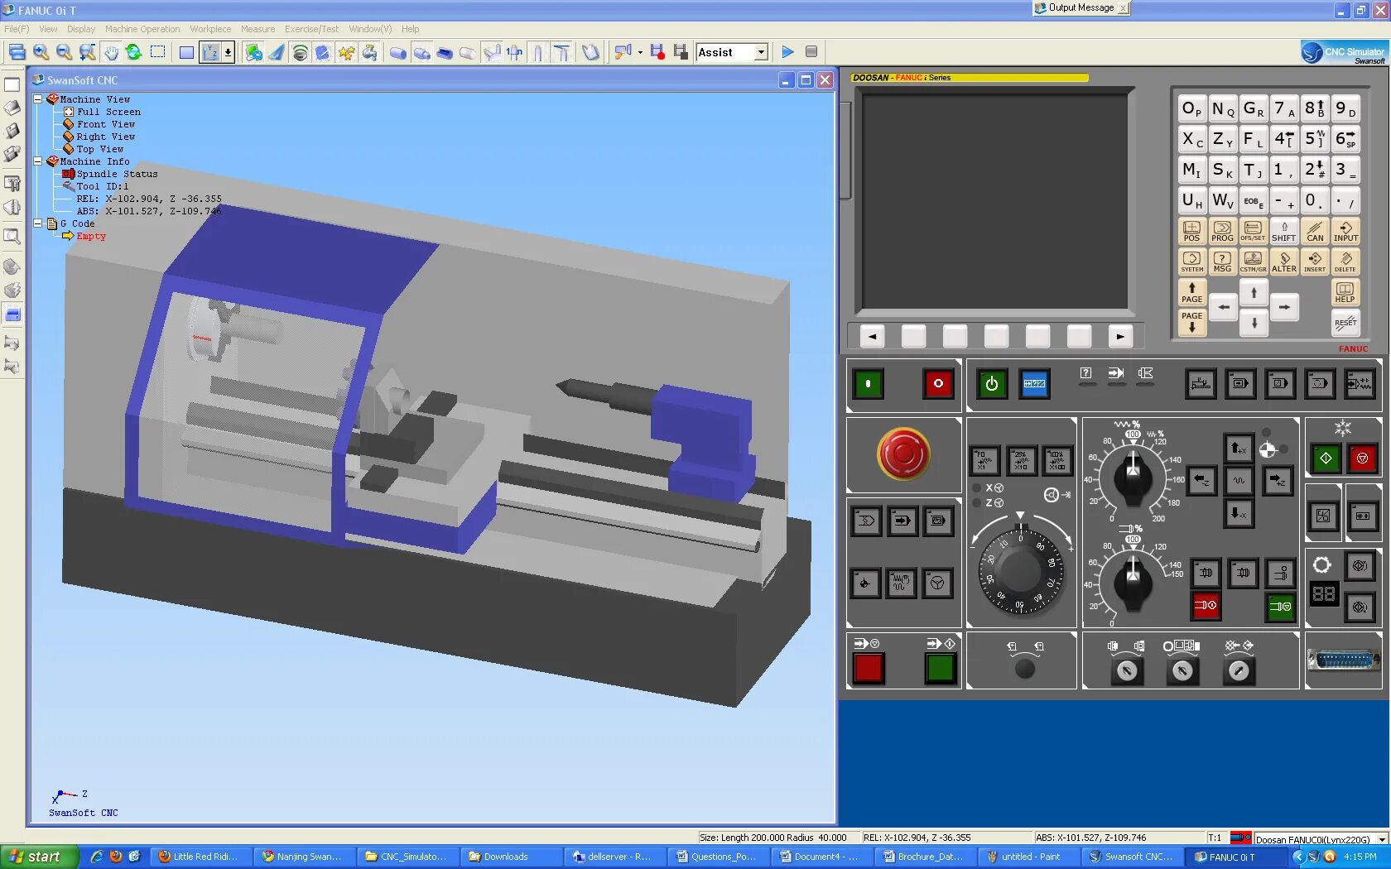Toggle the green power-on button with I symbol
Screen dimensions: 1391x869
click(x=868, y=383)
